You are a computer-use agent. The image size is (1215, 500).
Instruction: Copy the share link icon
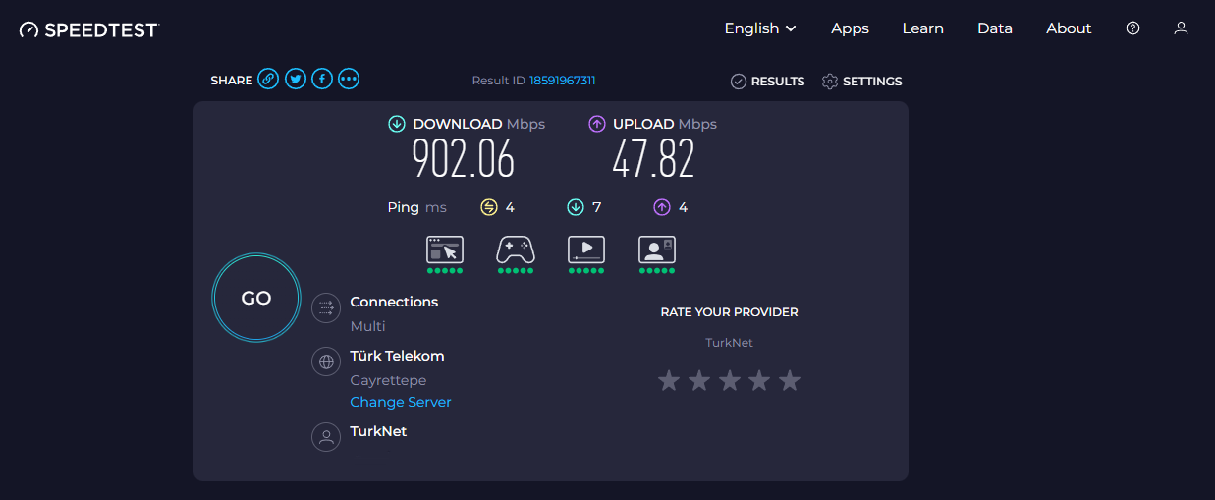[268, 80]
